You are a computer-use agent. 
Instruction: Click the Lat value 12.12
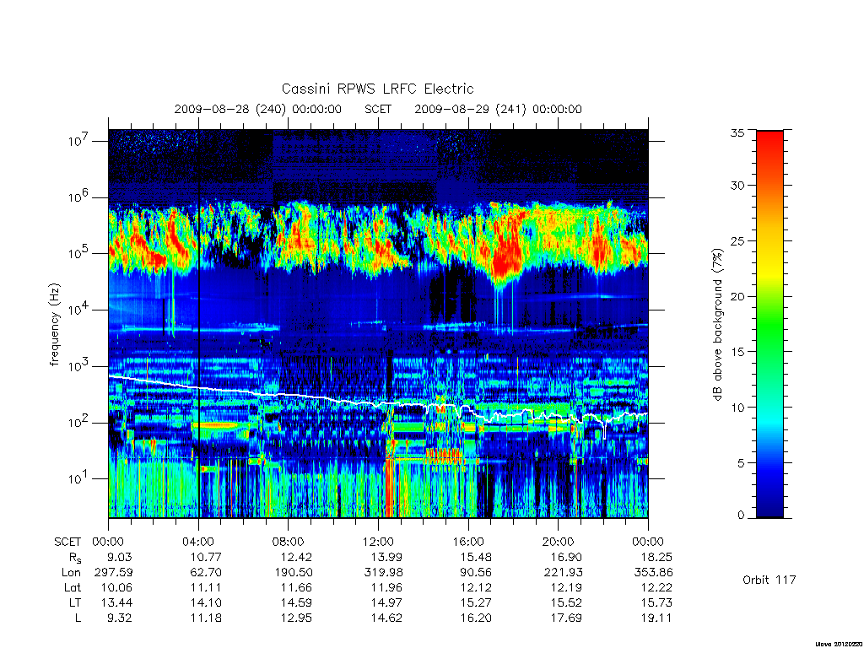(x=476, y=587)
